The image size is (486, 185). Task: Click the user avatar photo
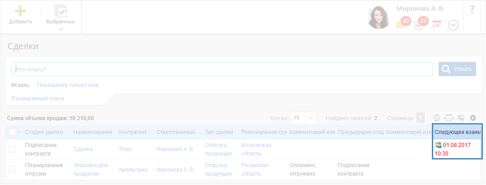click(379, 17)
